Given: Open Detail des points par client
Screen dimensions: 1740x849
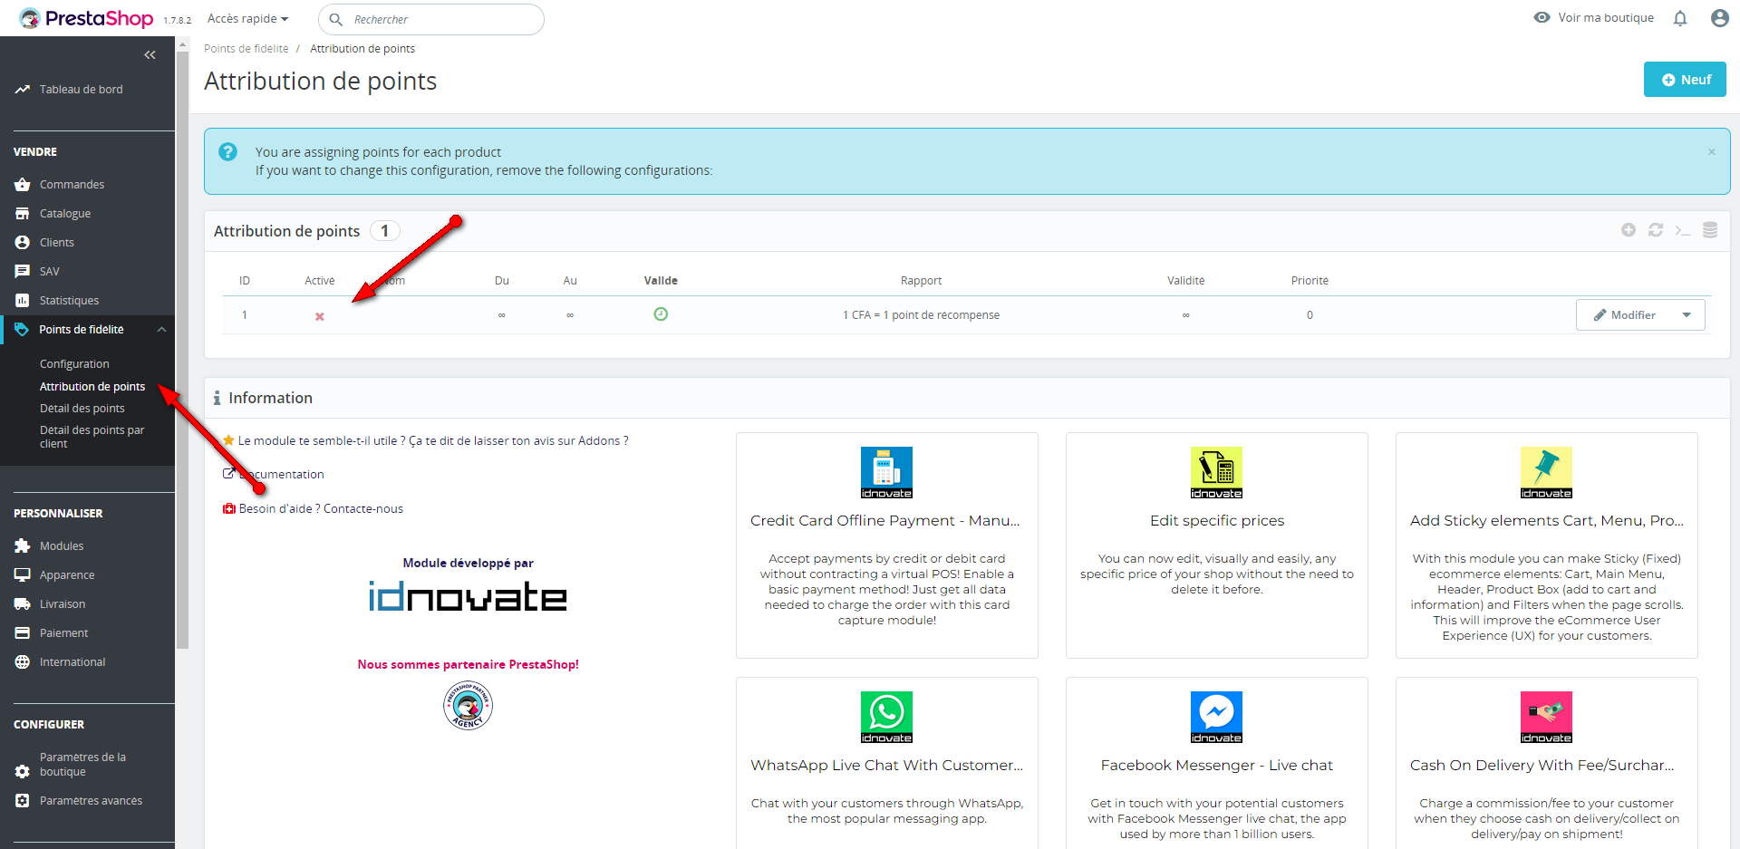Looking at the screenshot, I should 92,437.
